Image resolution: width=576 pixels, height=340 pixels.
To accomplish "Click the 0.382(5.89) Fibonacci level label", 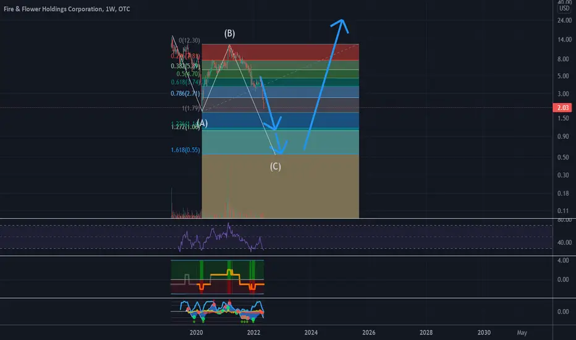I will click(185, 66).
